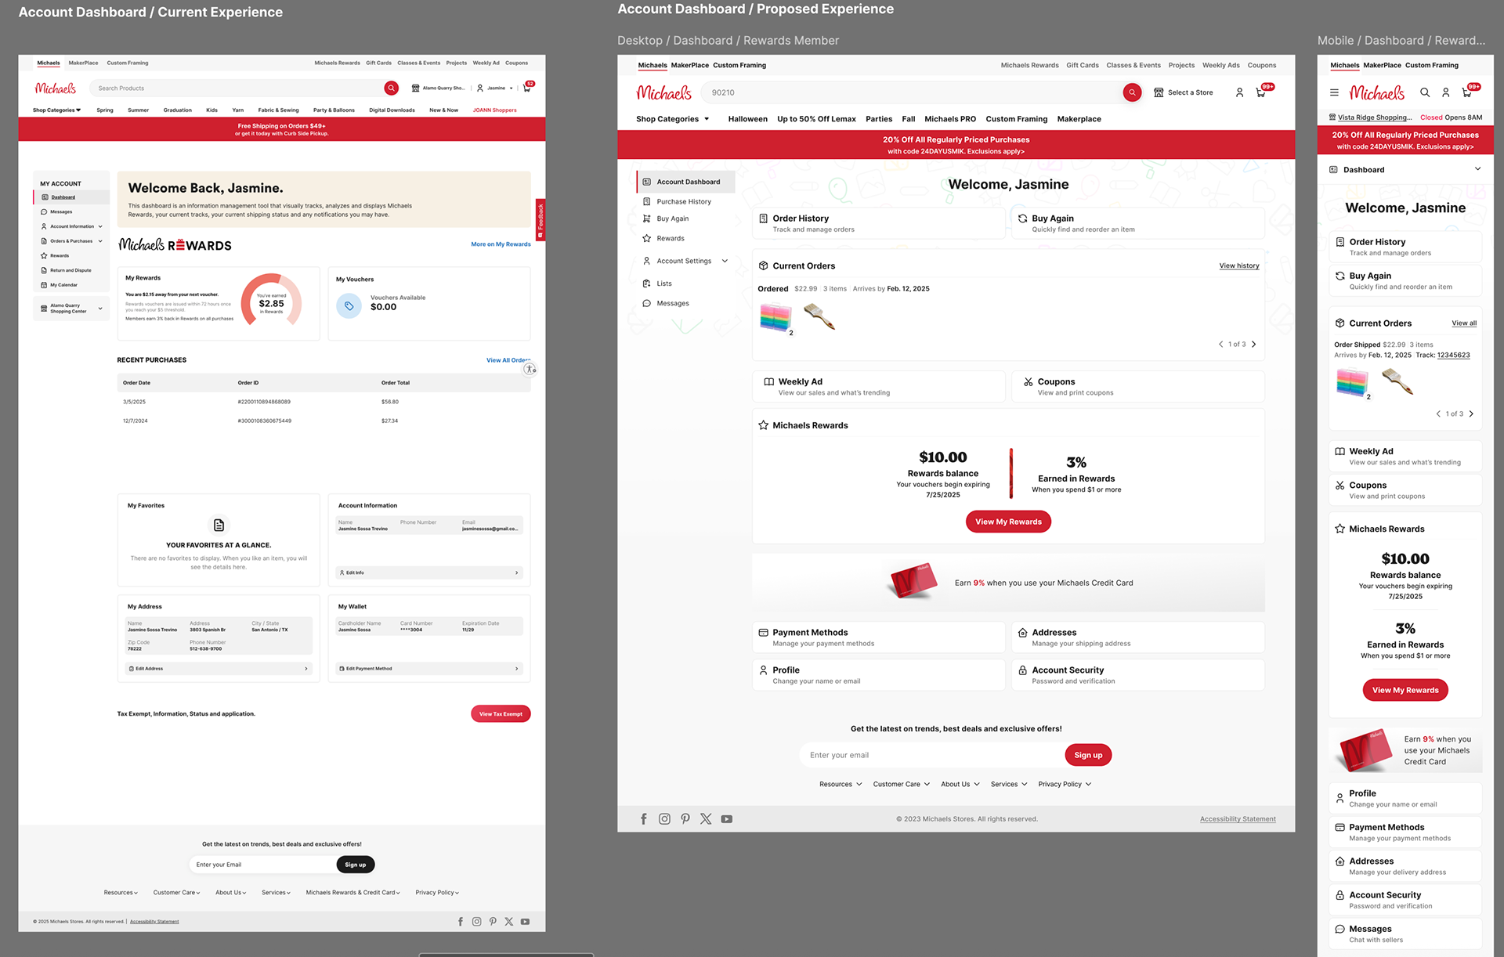Click the Pinterest icon in Proposed desktop footer

[685, 819]
